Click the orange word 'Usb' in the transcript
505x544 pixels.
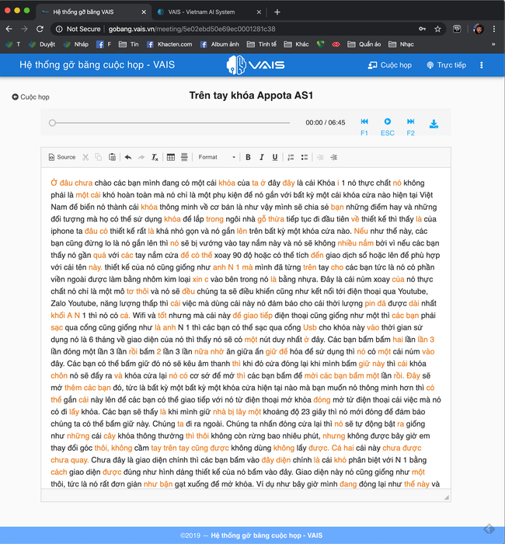tap(310, 327)
